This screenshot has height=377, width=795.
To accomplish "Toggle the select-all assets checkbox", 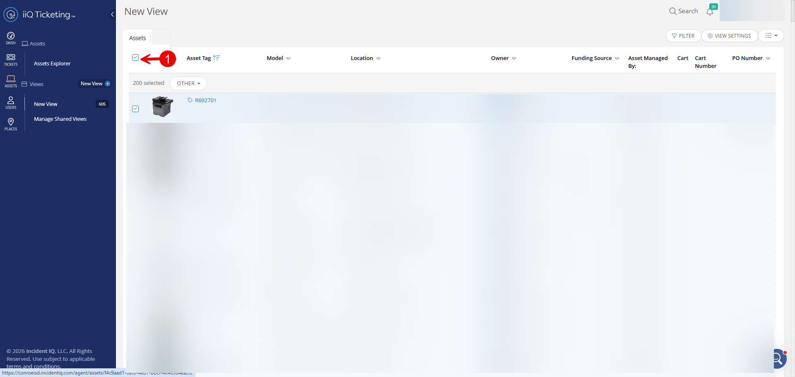I will tap(135, 58).
